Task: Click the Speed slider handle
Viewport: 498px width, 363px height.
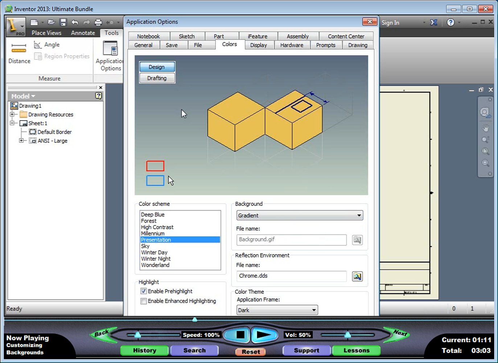Action: [138, 334]
